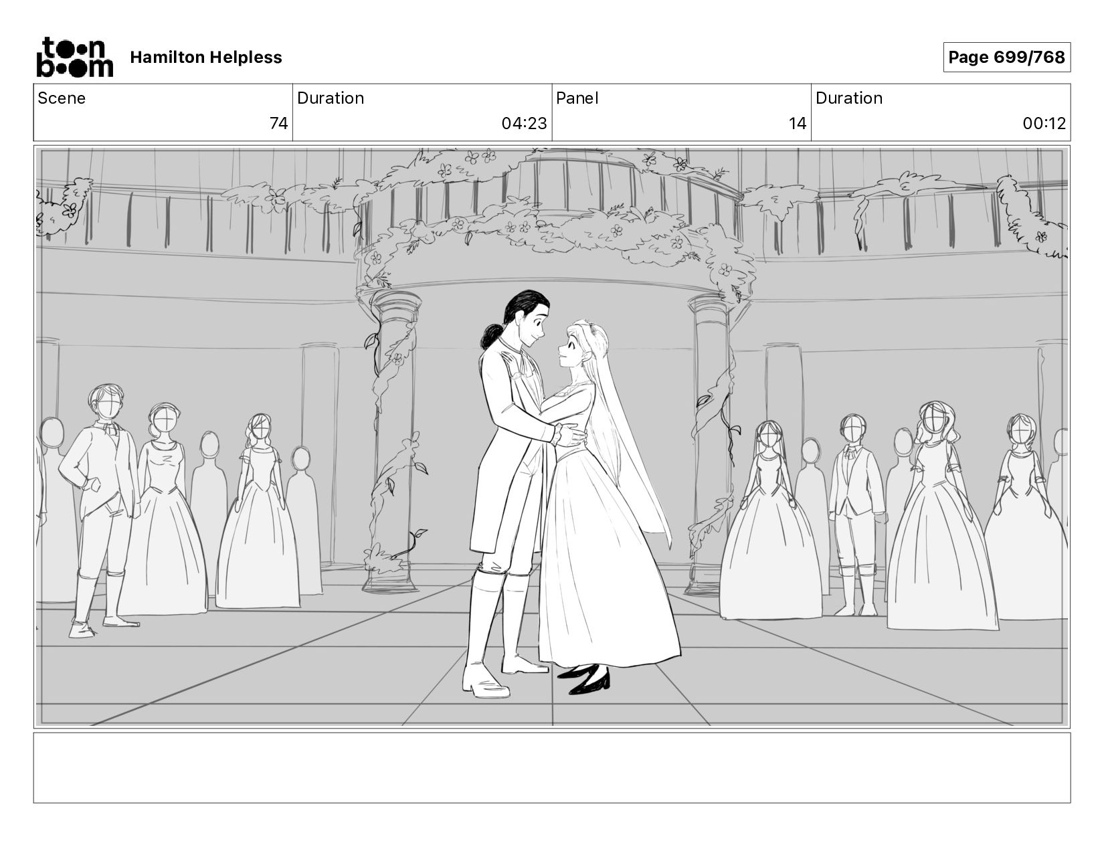Select the 'Scene' header label
This screenshot has width=1104, height=853.
[x=62, y=98]
